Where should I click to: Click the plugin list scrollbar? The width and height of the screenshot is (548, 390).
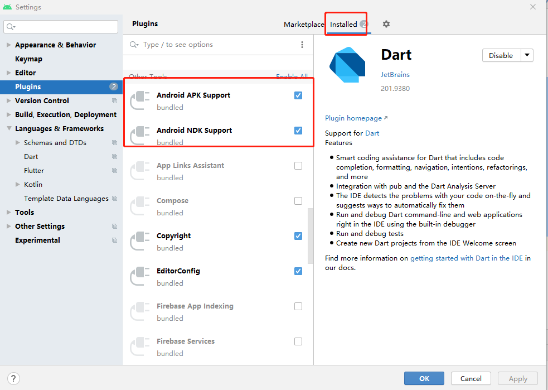click(311, 236)
